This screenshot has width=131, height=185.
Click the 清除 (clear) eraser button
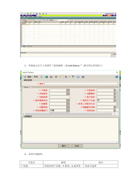(x=28, y=77)
